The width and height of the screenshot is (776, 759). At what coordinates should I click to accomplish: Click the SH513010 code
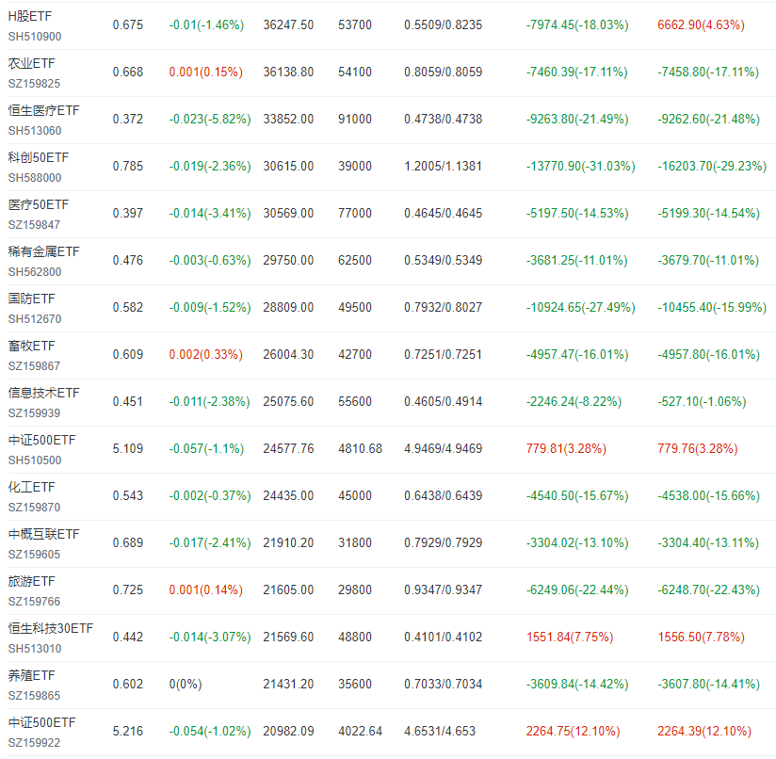click(35, 649)
